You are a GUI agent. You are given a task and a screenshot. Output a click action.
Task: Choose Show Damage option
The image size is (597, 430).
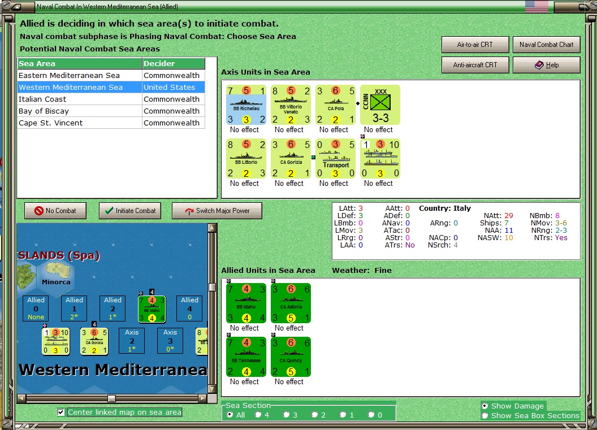tap(484, 406)
